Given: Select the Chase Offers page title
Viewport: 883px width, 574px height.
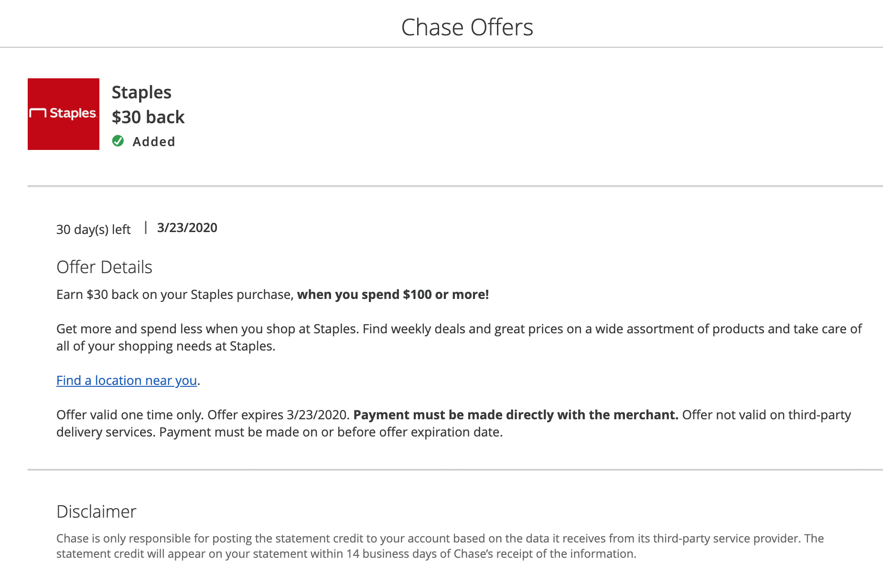Looking at the screenshot, I should coord(467,27).
